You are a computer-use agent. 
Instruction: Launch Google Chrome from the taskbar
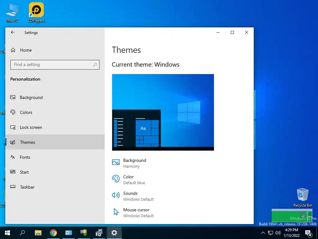tap(53, 233)
